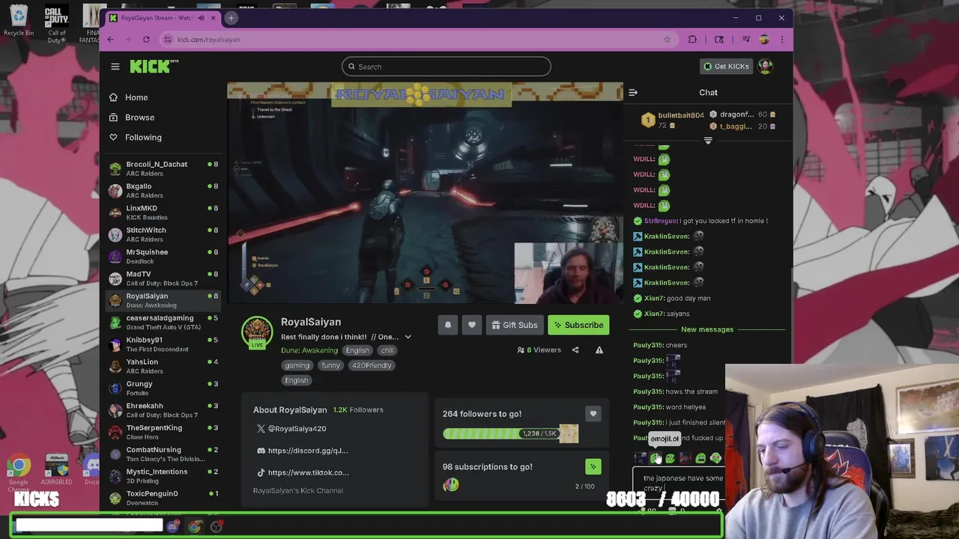The image size is (959, 539).
Task: Click the video player of the stream
Action: pyautogui.click(x=425, y=193)
